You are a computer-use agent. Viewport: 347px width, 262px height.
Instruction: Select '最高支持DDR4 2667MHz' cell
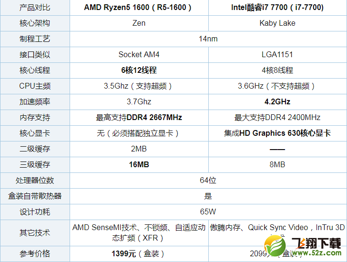[x=139, y=117]
